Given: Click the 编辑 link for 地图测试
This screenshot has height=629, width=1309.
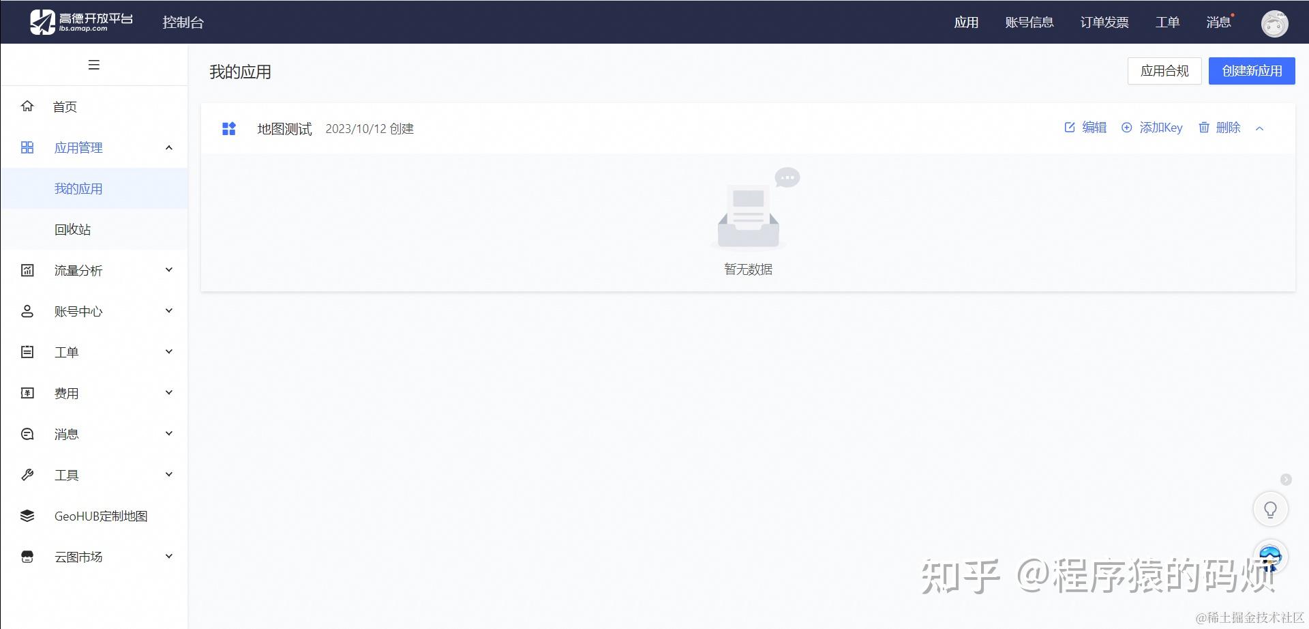Looking at the screenshot, I should (1094, 128).
